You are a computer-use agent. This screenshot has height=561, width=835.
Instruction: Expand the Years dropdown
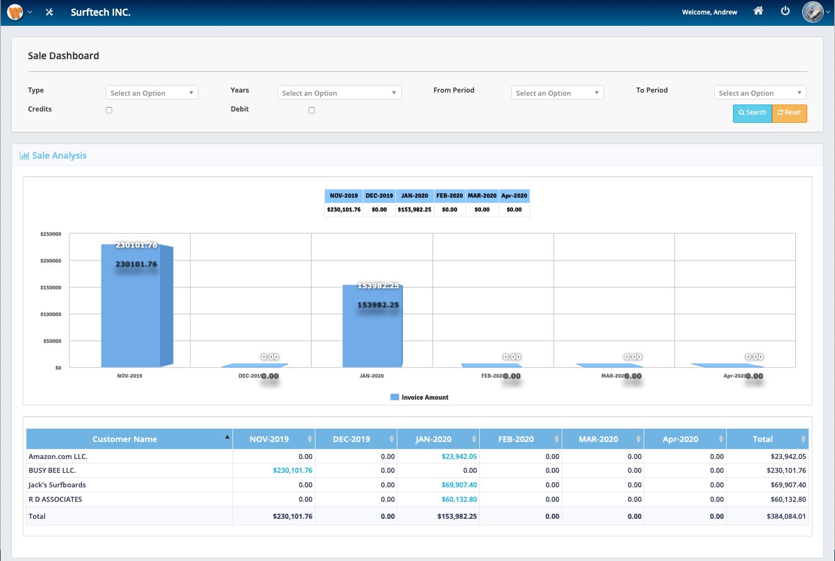[x=339, y=93]
